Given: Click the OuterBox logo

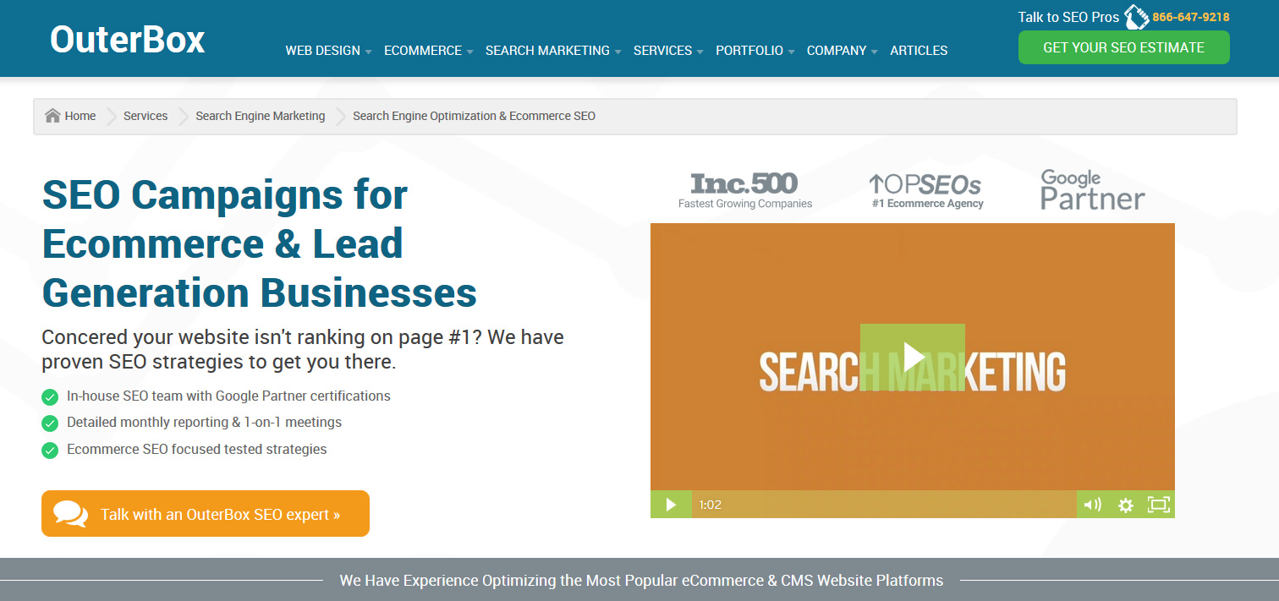Looking at the screenshot, I should pyautogui.click(x=127, y=40).
